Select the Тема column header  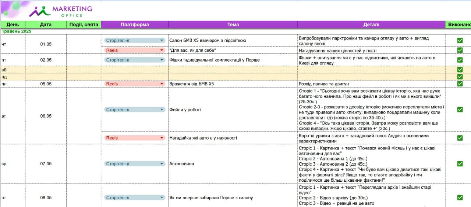point(233,25)
